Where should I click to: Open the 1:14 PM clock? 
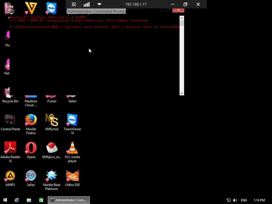tap(259, 200)
